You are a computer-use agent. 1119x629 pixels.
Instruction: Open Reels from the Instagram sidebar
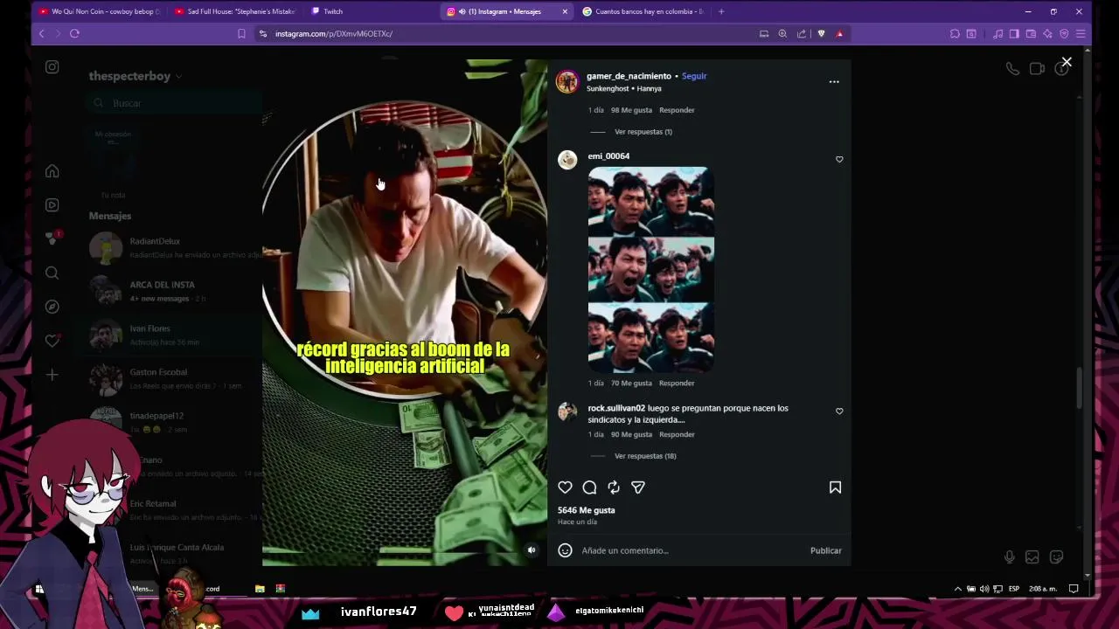tap(52, 205)
